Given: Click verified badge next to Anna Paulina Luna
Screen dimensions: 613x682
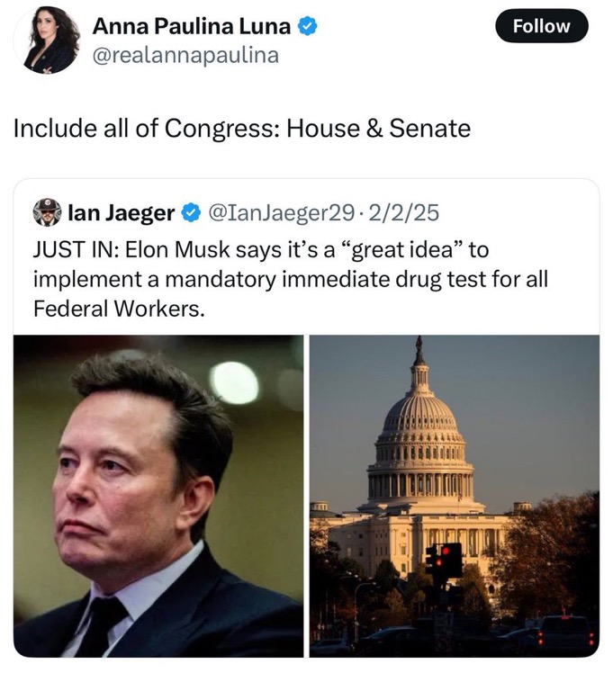Looking at the screenshot, I should [x=307, y=27].
